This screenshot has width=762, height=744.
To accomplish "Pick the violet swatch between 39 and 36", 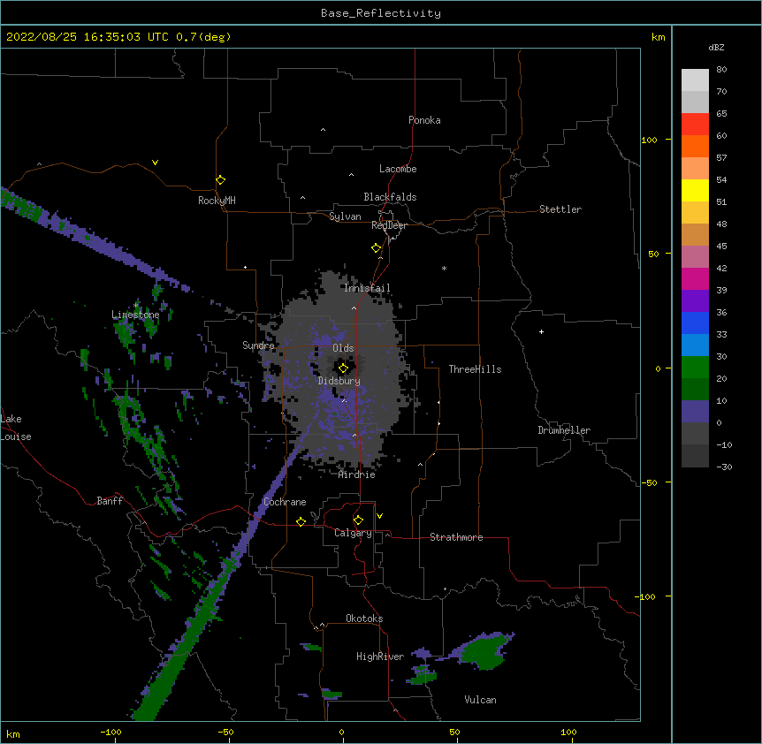I will click(x=695, y=301).
